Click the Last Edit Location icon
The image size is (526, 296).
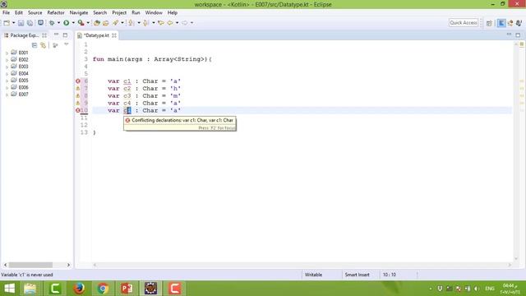coord(161,23)
